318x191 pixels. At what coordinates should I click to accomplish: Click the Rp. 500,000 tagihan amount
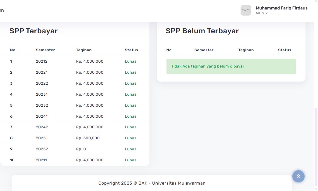coord(88,138)
